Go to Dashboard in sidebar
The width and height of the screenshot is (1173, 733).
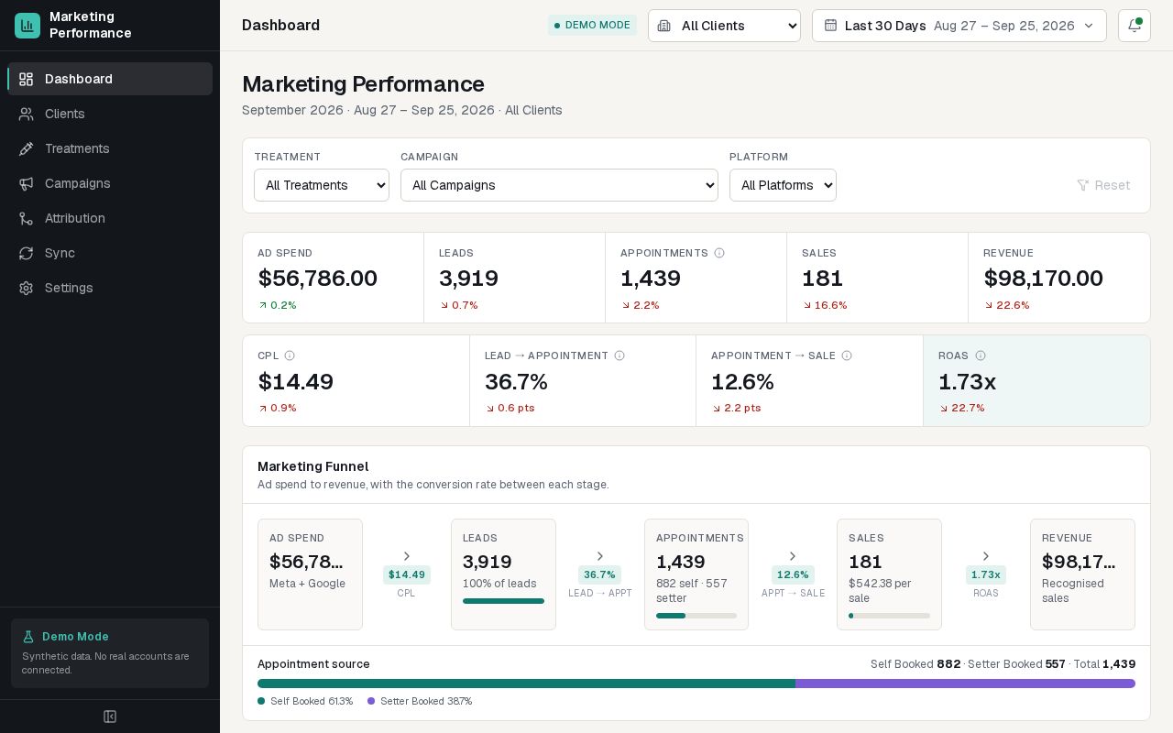(x=110, y=79)
